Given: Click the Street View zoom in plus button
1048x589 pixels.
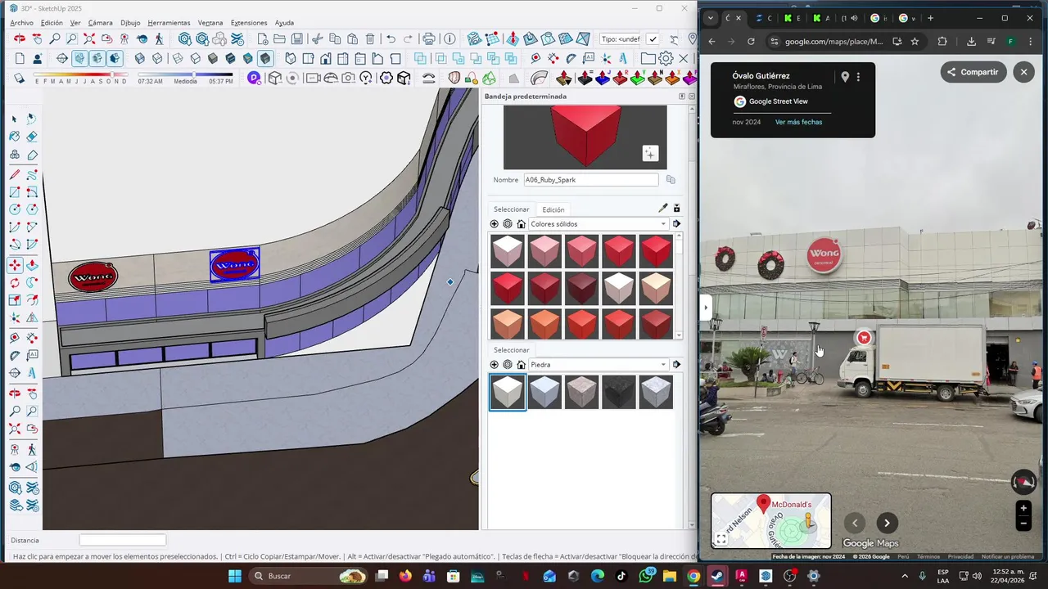Looking at the screenshot, I should click(1023, 508).
